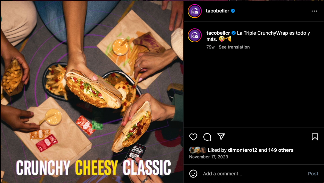Open comments with the speech bubble icon
The image size is (324, 183).
(x=207, y=137)
